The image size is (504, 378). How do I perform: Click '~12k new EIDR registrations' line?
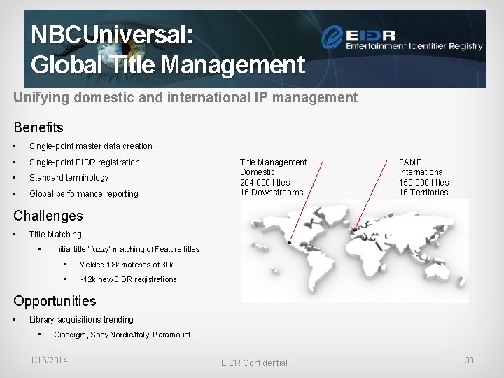128,279
